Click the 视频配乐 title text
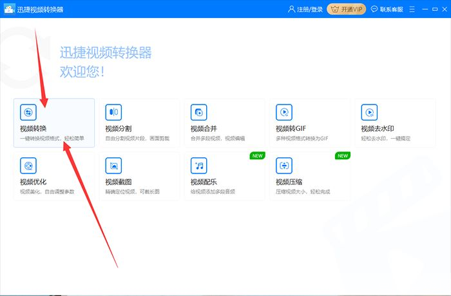Screen dimensions: 451x296 (204, 182)
